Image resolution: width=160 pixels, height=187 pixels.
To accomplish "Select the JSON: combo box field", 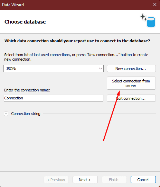I will coord(54,69).
